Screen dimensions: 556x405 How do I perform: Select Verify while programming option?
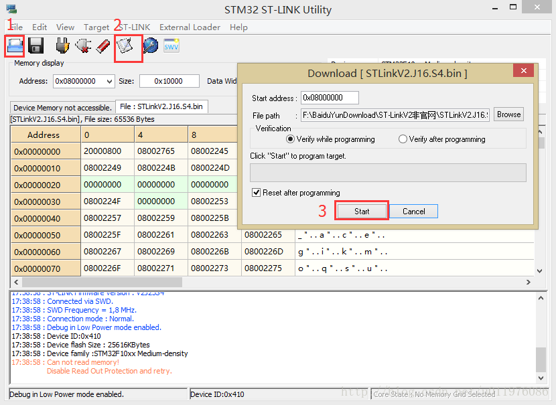tap(291, 139)
